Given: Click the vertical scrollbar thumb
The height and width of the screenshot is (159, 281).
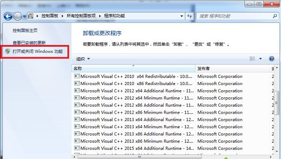Looking at the screenshot, I should 277,103.
